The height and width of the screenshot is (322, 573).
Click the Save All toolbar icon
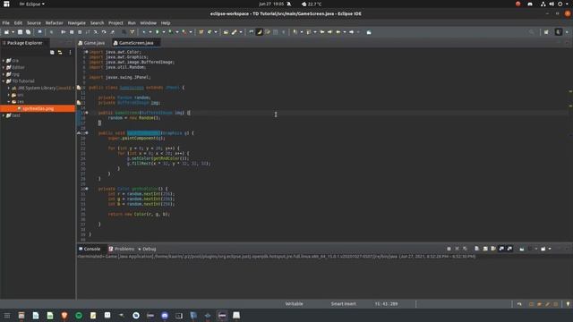point(28,32)
